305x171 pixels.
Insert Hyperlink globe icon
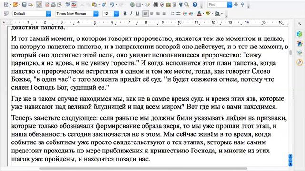pyautogui.click(x=132, y=4)
